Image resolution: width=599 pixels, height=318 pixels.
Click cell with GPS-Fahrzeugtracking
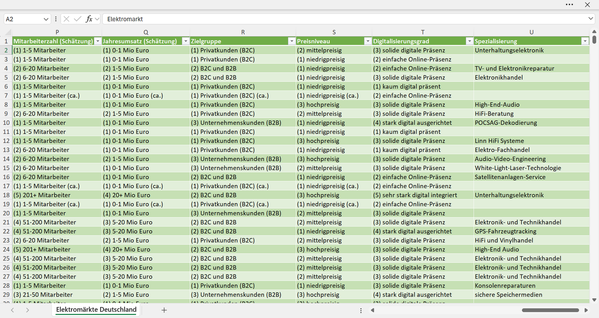531,231
